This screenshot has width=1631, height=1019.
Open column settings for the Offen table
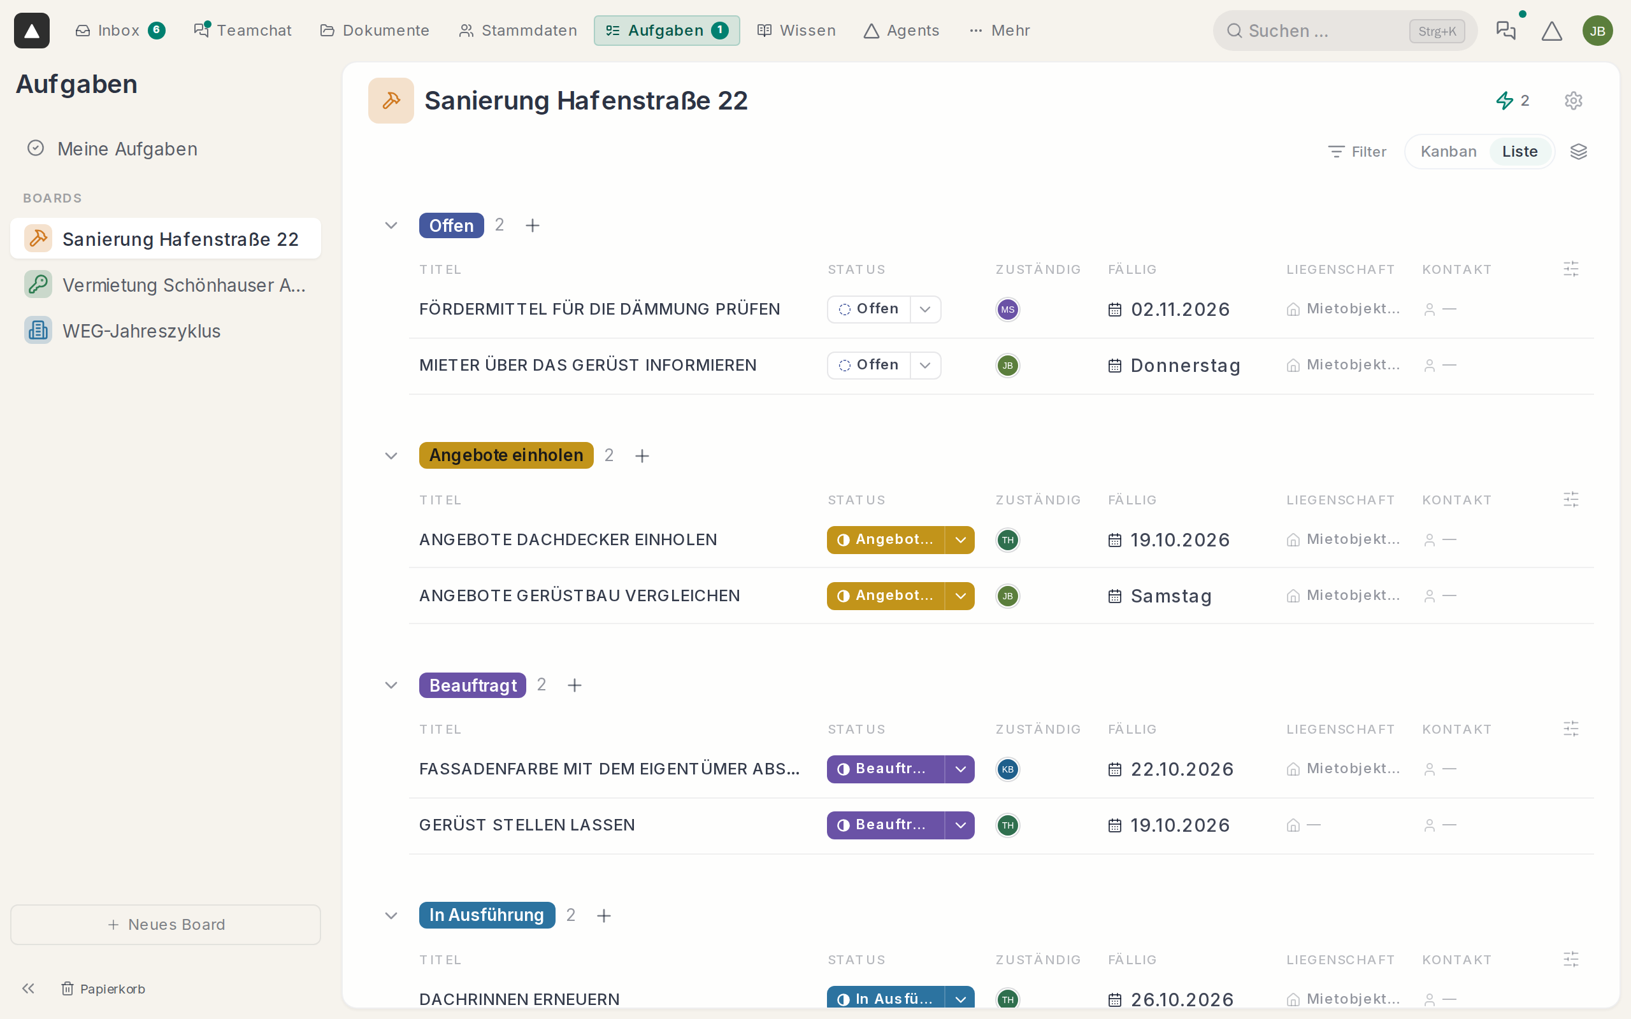pyautogui.click(x=1571, y=269)
